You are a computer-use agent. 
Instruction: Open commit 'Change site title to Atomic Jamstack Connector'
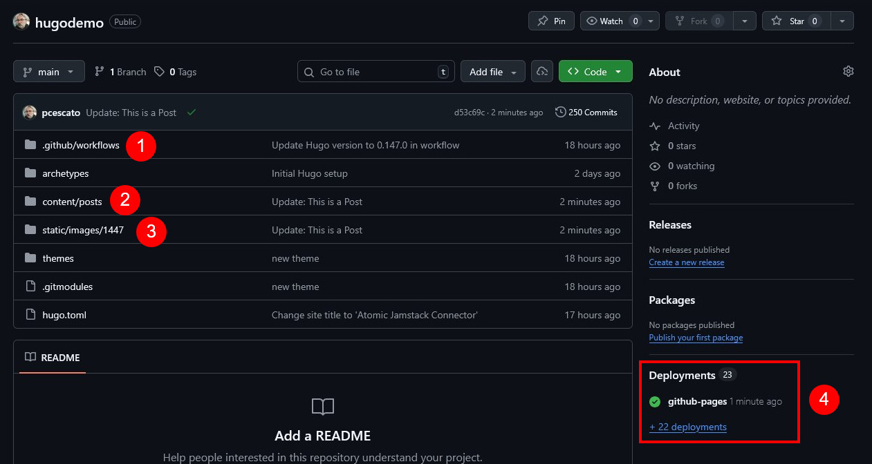[x=375, y=315]
